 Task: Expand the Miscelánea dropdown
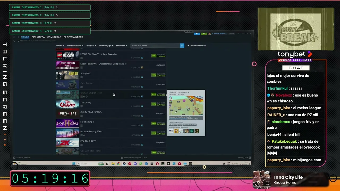122,46
